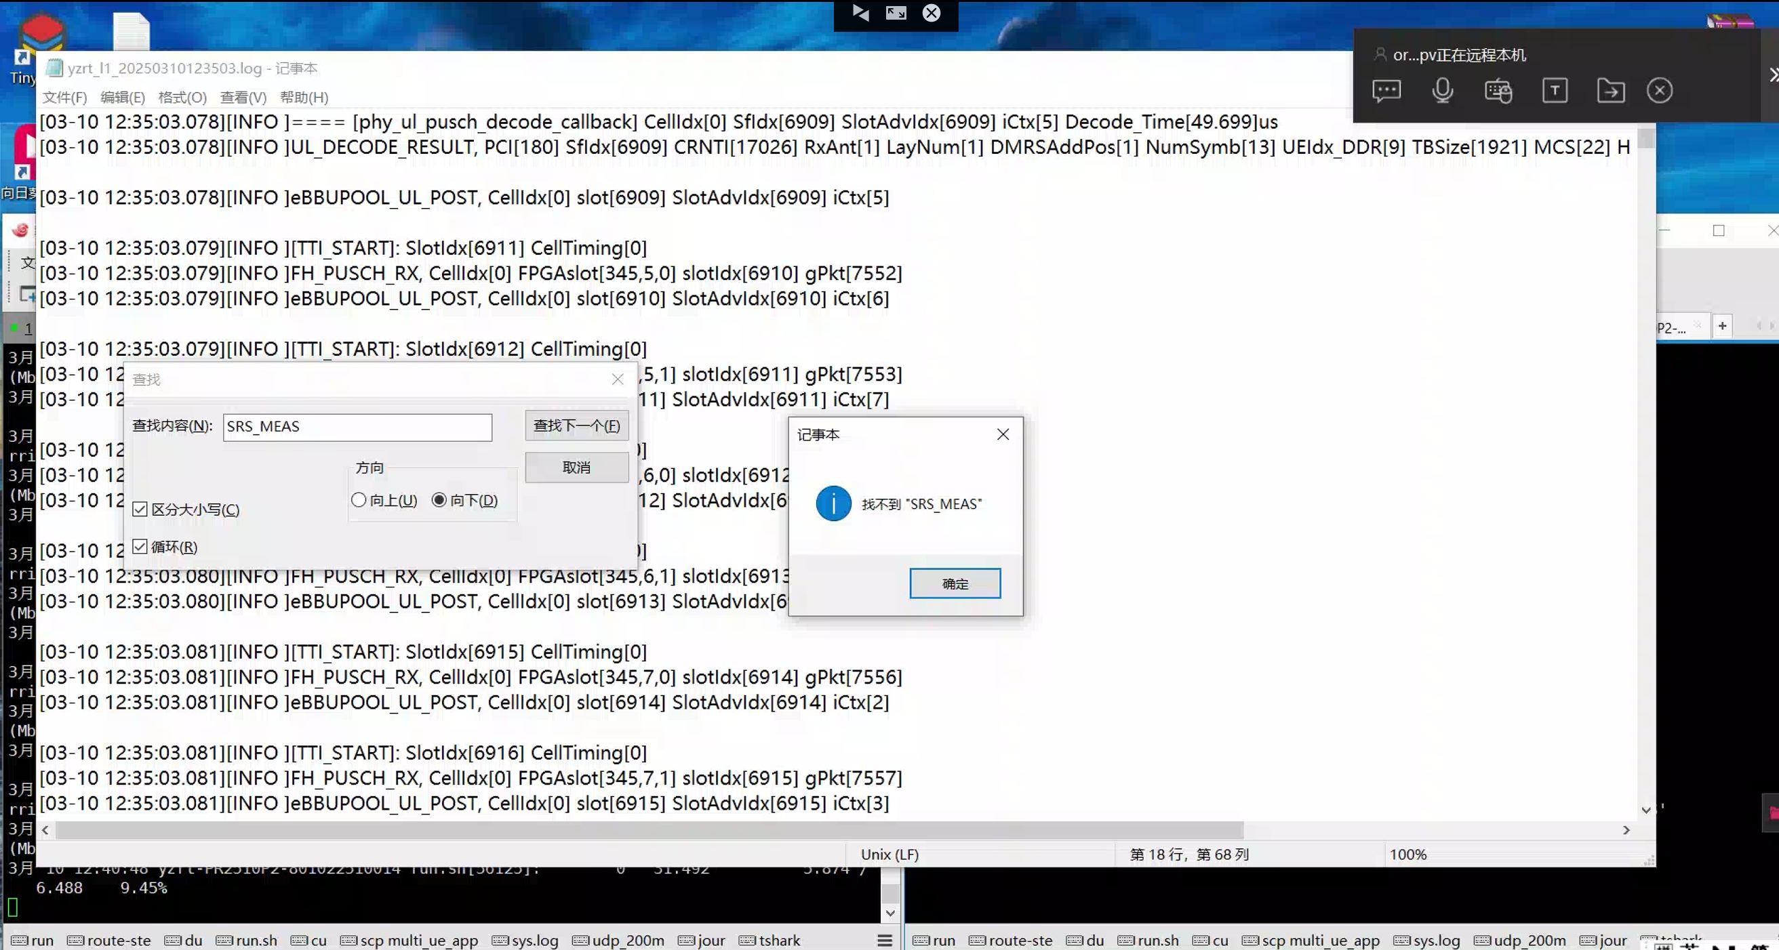Click 'sys.log' quick command in left terminal
The image size is (1779, 950).
(525, 940)
